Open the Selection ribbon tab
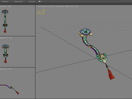Image resolution: width=132 pixels, height=99 pixels. (x=5, y=1)
